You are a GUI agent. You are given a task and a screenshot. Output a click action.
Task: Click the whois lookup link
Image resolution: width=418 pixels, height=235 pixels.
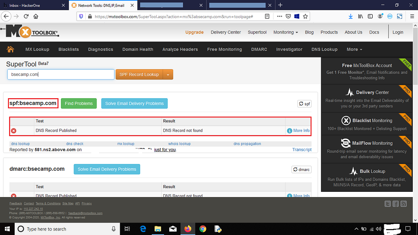179,143
